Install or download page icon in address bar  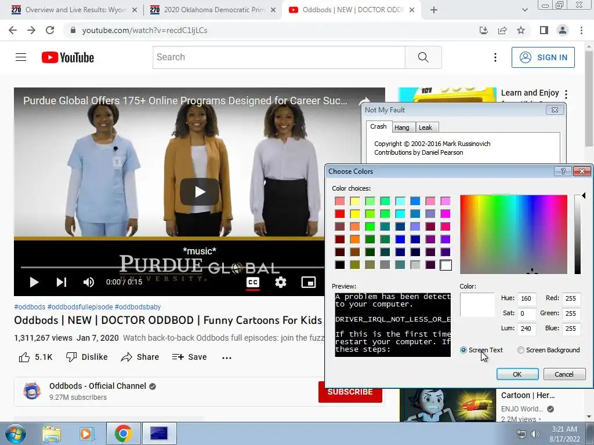tap(484, 30)
